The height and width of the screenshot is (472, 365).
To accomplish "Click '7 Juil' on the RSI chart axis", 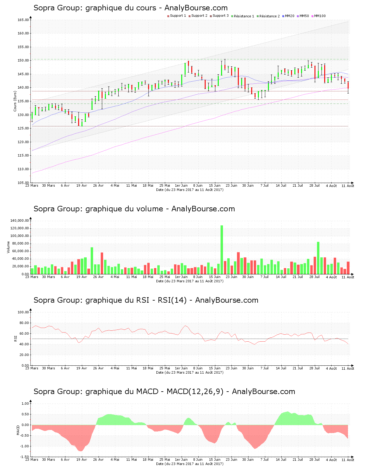I will coord(265,368).
